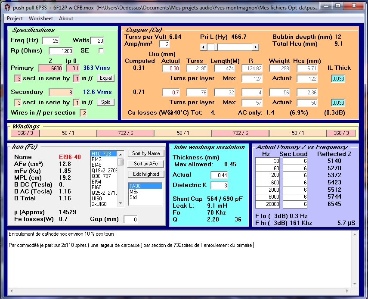Click the core list scrollbar thumb
Image resolution: width=368 pixels, height=299 pixels.
[121, 162]
